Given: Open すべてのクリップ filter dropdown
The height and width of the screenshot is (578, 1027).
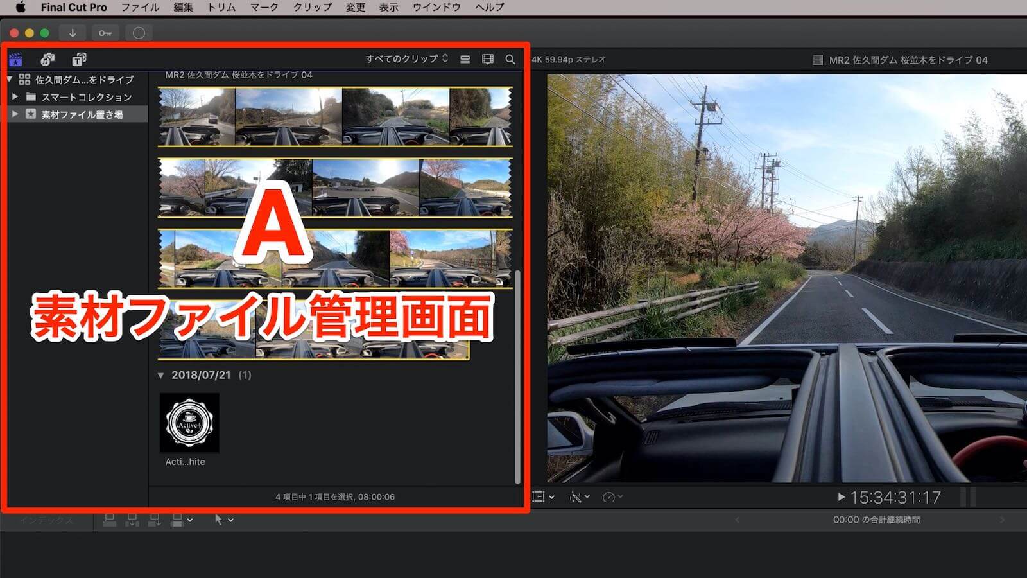Looking at the screenshot, I should pos(407,59).
